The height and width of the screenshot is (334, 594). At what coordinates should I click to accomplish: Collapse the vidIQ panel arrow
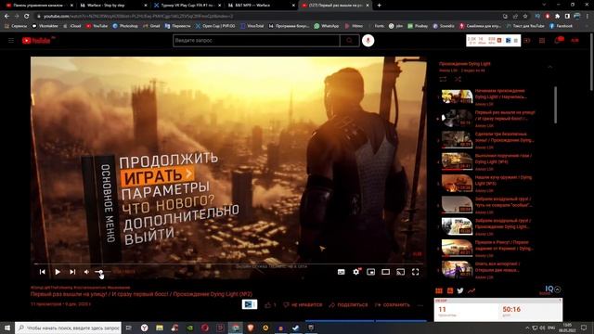(x=558, y=289)
